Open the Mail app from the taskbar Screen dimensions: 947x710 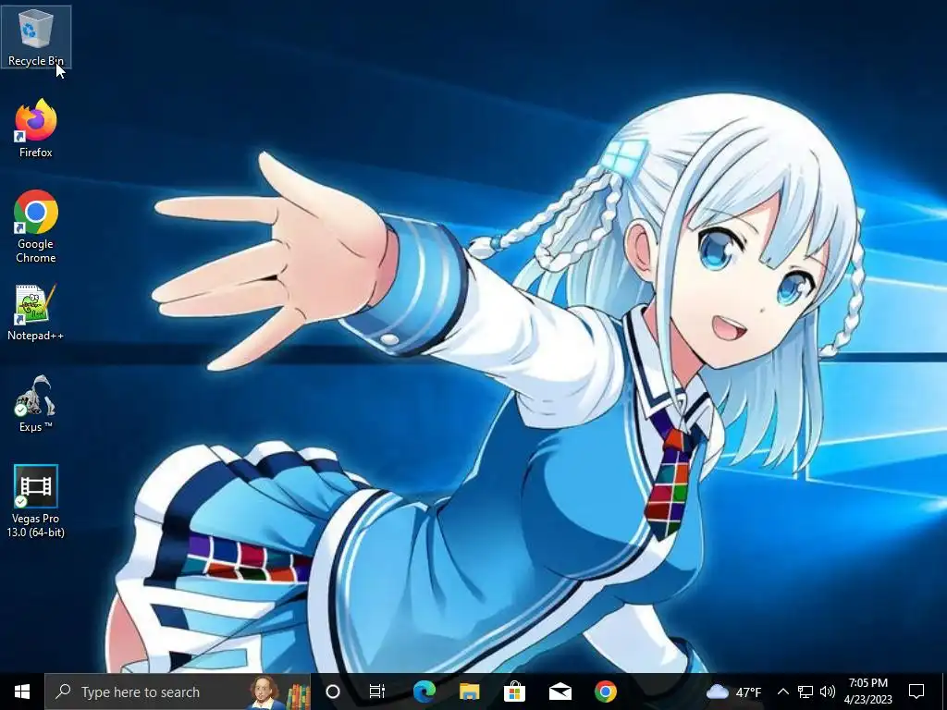click(x=560, y=692)
